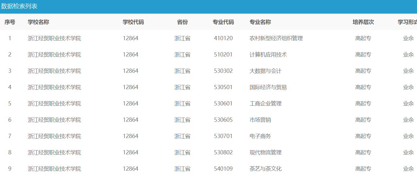Click major code 530605
Viewport: 417px width, 174px height.
[x=223, y=120]
